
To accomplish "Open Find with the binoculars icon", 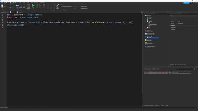I will (17, 6).
